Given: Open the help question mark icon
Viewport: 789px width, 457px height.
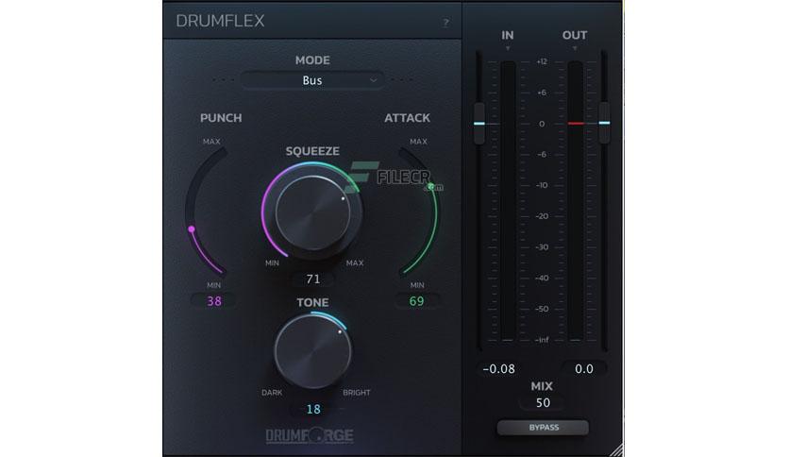Looking at the screenshot, I should [x=445, y=23].
